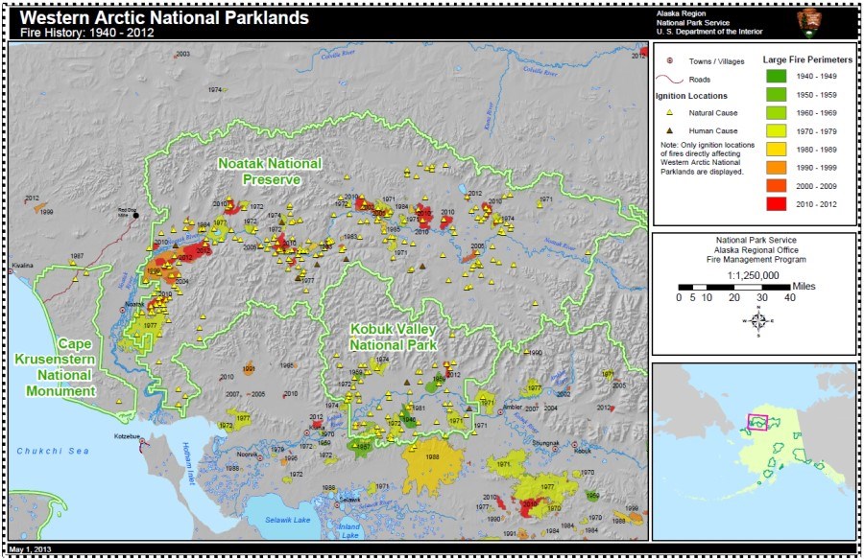
Task: Select the 1940 - 1949 dark green swatch
Action: (x=777, y=76)
